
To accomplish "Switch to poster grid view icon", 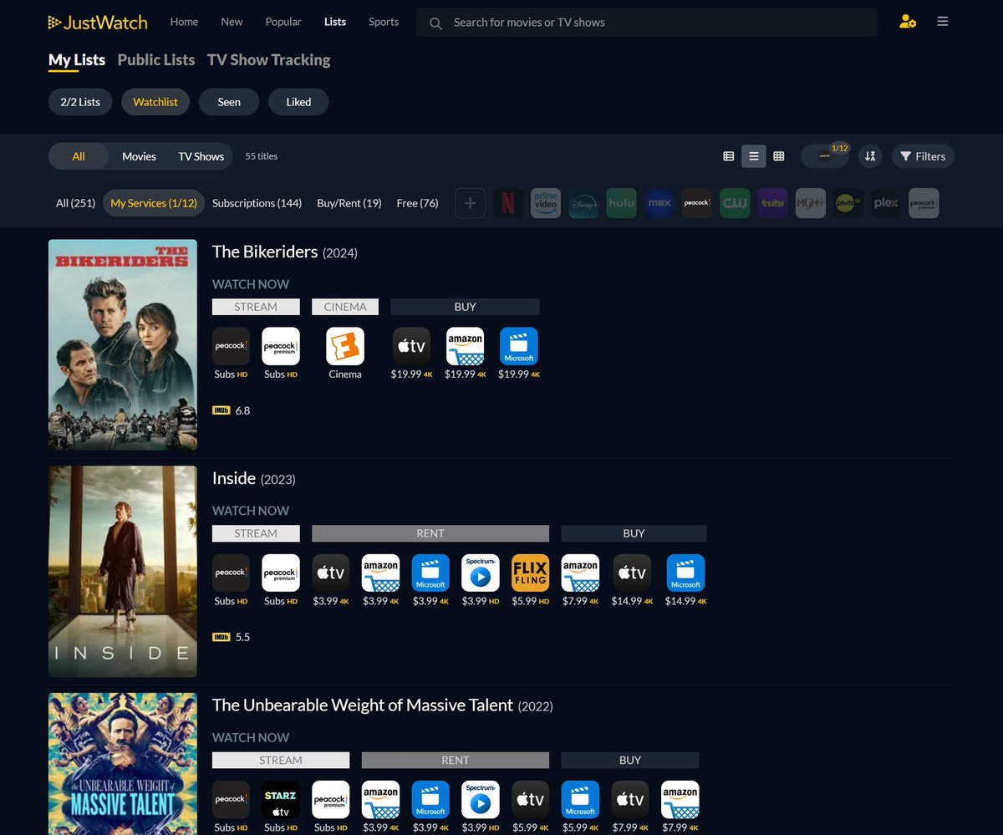I will coord(779,156).
